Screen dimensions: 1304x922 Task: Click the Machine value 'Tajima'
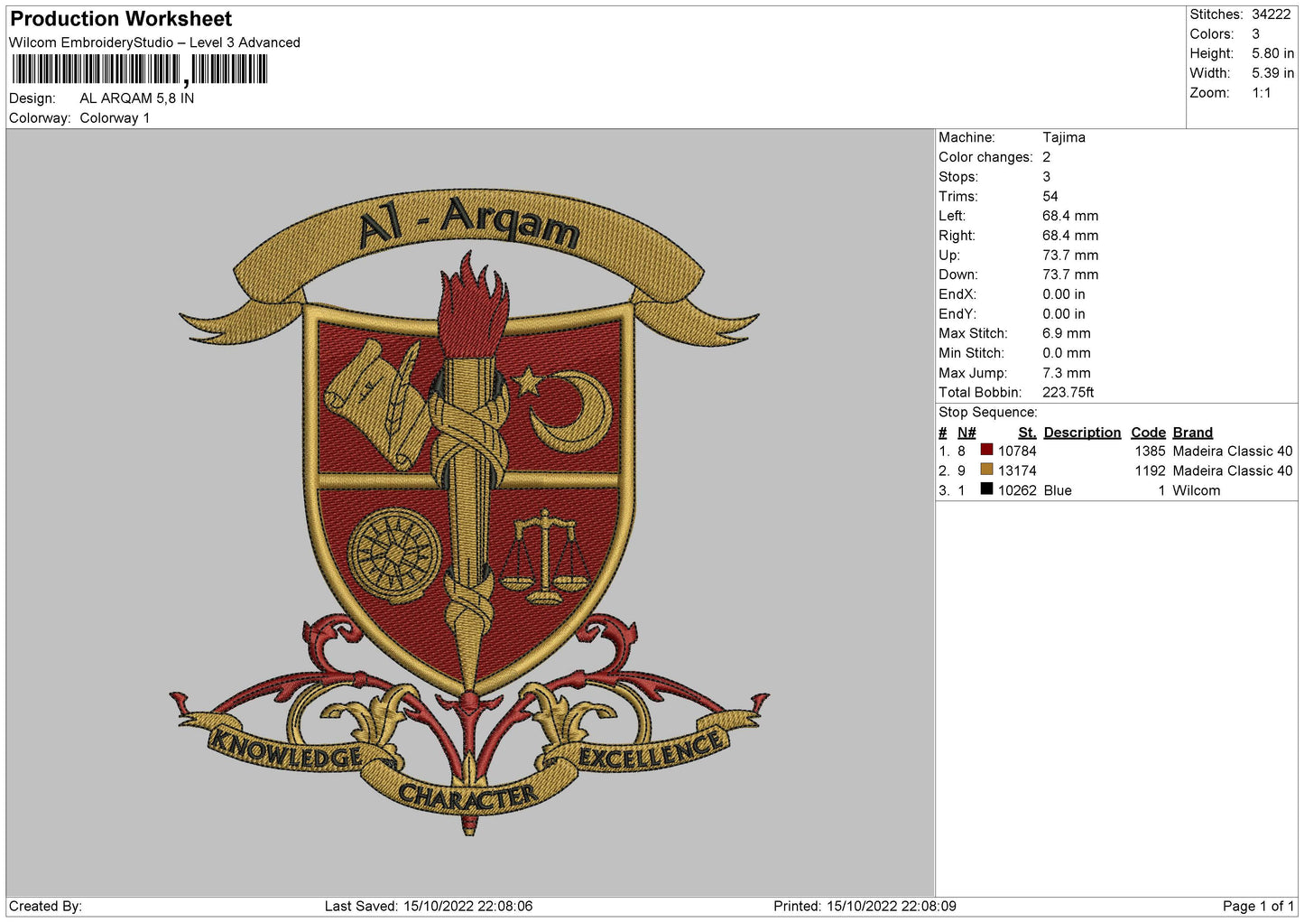(x=1064, y=137)
